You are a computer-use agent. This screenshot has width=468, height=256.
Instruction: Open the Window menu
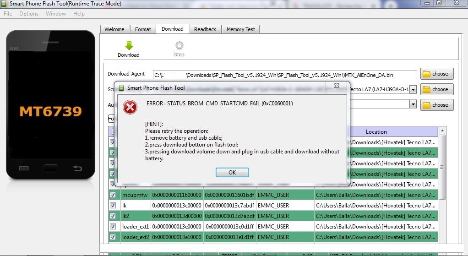[56, 14]
